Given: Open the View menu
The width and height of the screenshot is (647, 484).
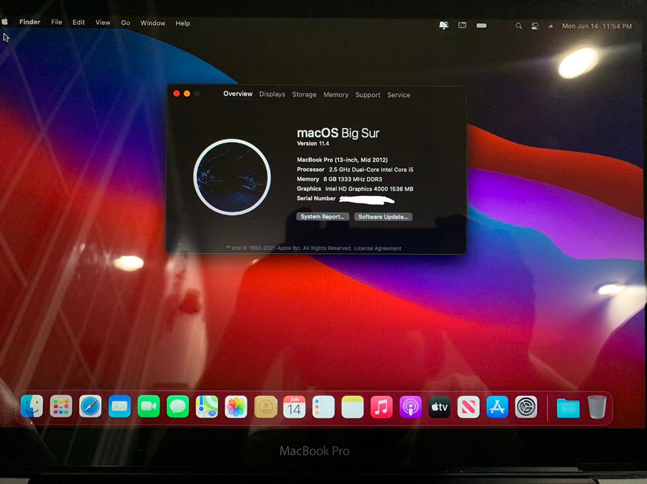Looking at the screenshot, I should pyautogui.click(x=103, y=22).
